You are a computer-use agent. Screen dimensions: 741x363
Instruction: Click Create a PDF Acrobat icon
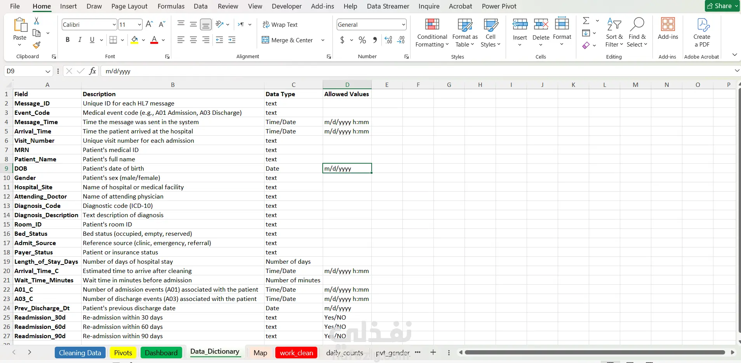(702, 33)
